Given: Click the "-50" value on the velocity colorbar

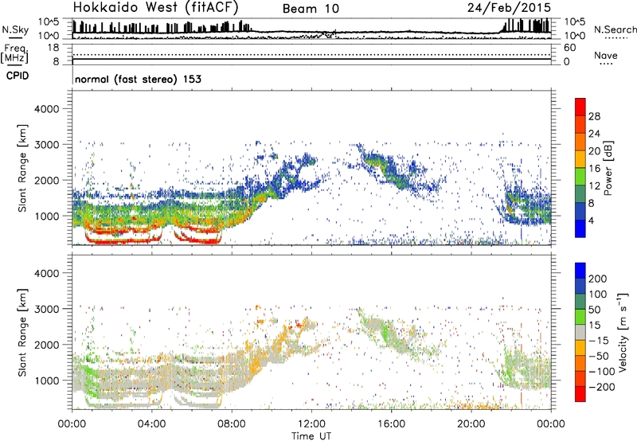Looking at the screenshot, I should [x=599, y=356].
